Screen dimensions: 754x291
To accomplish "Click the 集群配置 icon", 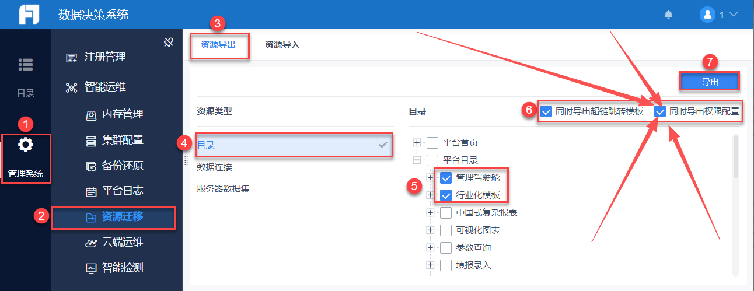I will (x=91, y=141).
